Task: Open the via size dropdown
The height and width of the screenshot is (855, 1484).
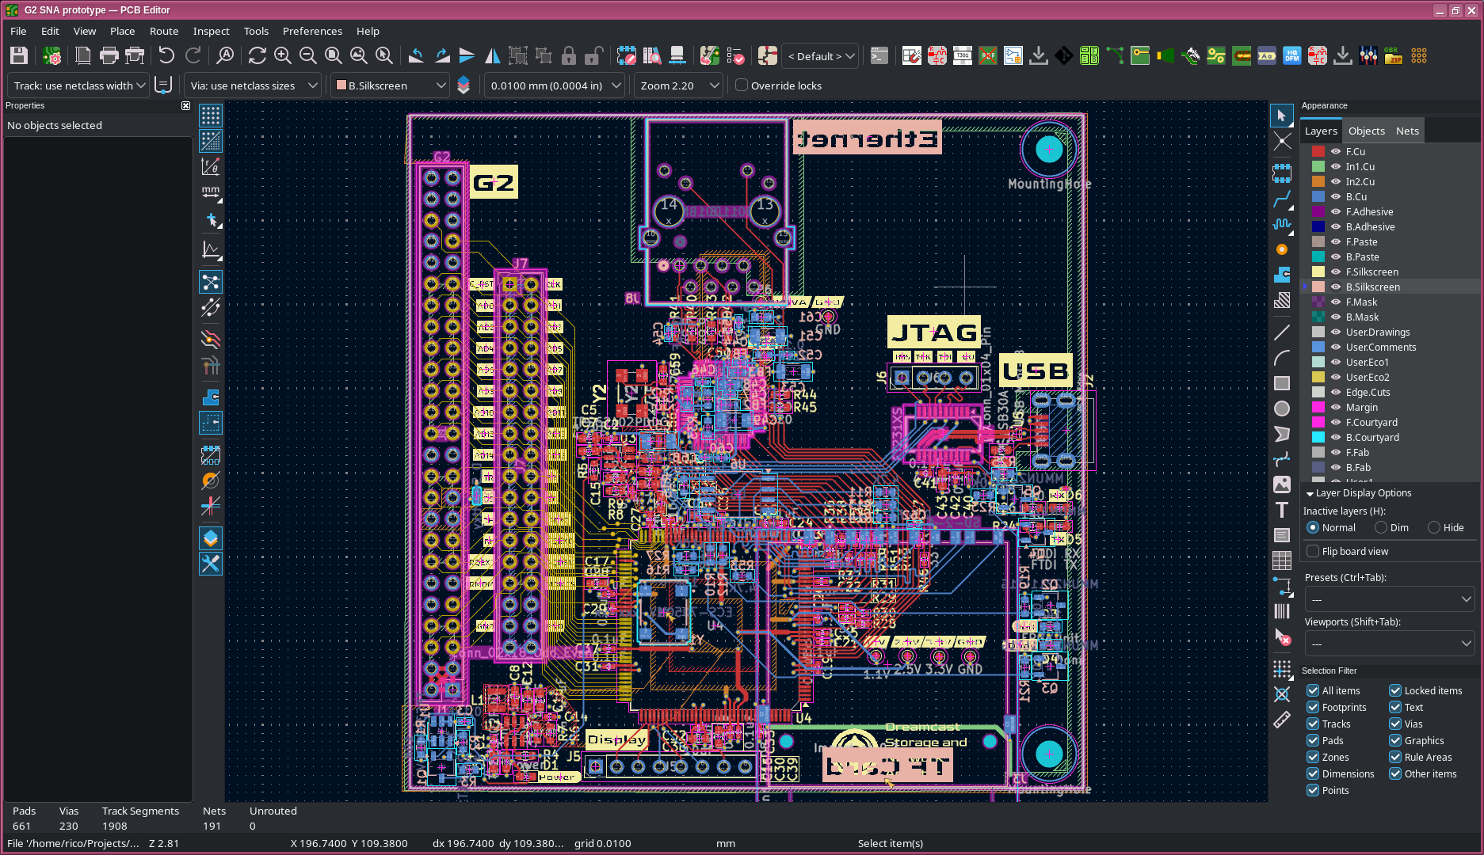Action: pyautogui.click(x=254, y=85)
